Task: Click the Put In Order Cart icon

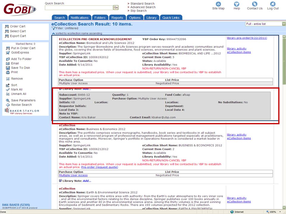Action: pyautogui.click(x=8, y=48)
